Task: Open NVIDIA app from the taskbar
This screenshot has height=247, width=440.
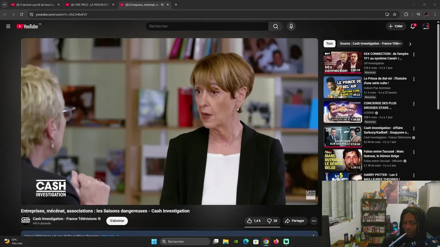Action: 235,242
